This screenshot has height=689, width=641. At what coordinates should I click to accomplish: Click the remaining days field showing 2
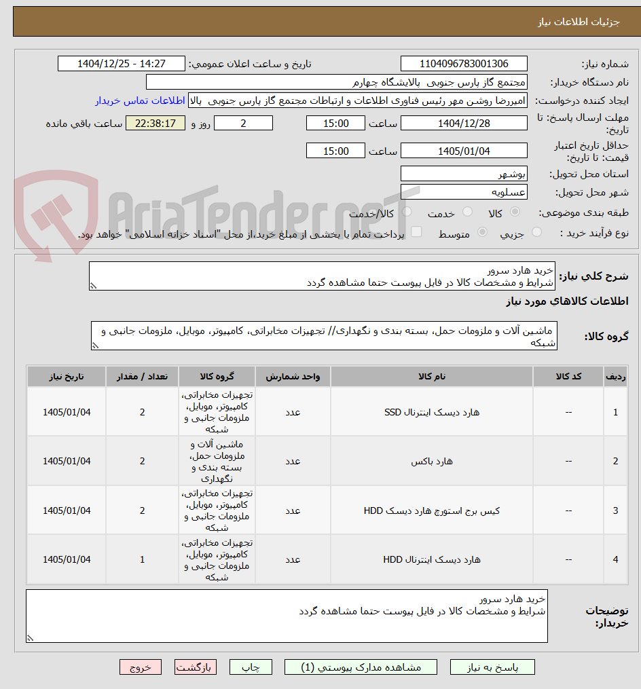point(243,124)
